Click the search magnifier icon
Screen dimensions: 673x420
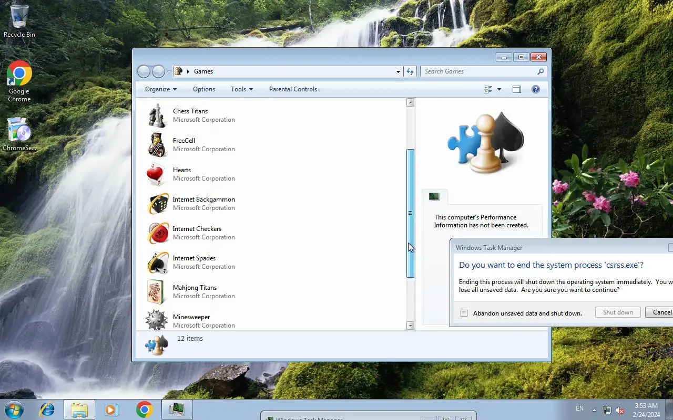point(541,71)
